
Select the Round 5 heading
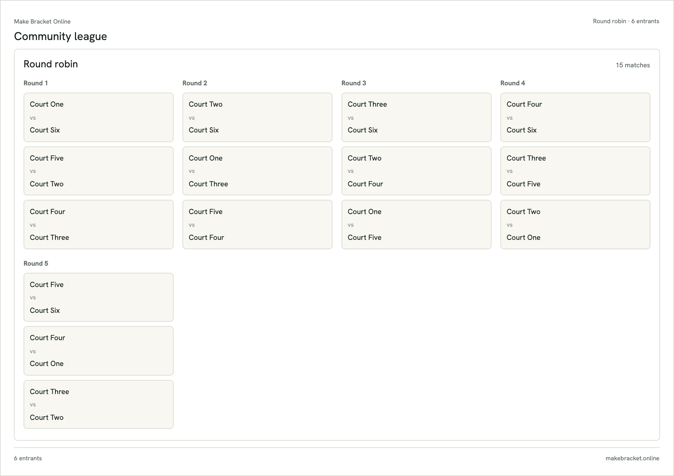36,263
